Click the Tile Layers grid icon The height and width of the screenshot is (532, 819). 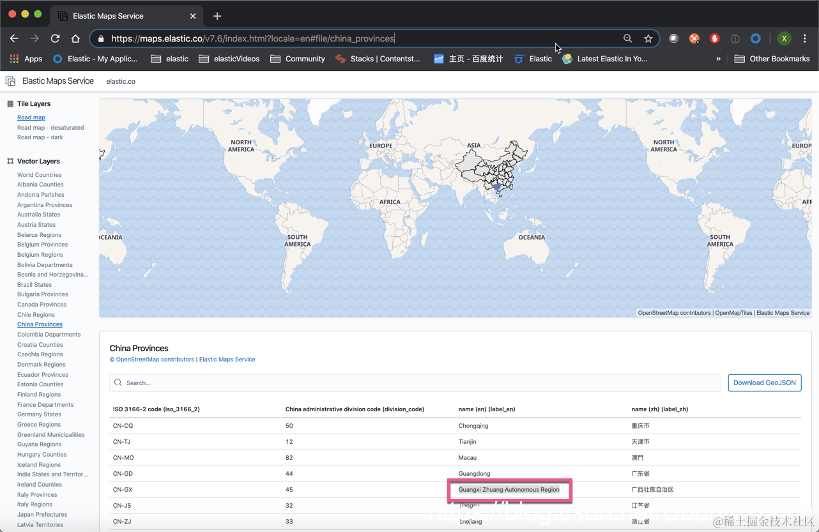point(10,103)
